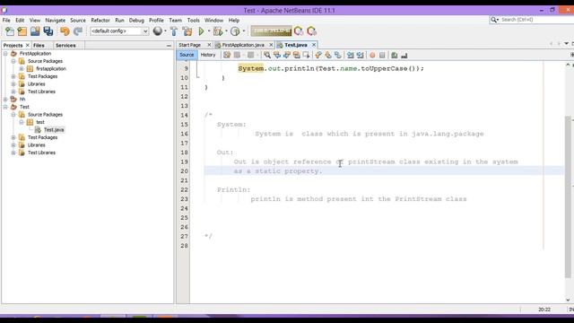Image resolution: width=574 pixels, height=323 pixels.
Task: Switch to the FirstApplication.java editor tab
Action: (x=243, y=45)
